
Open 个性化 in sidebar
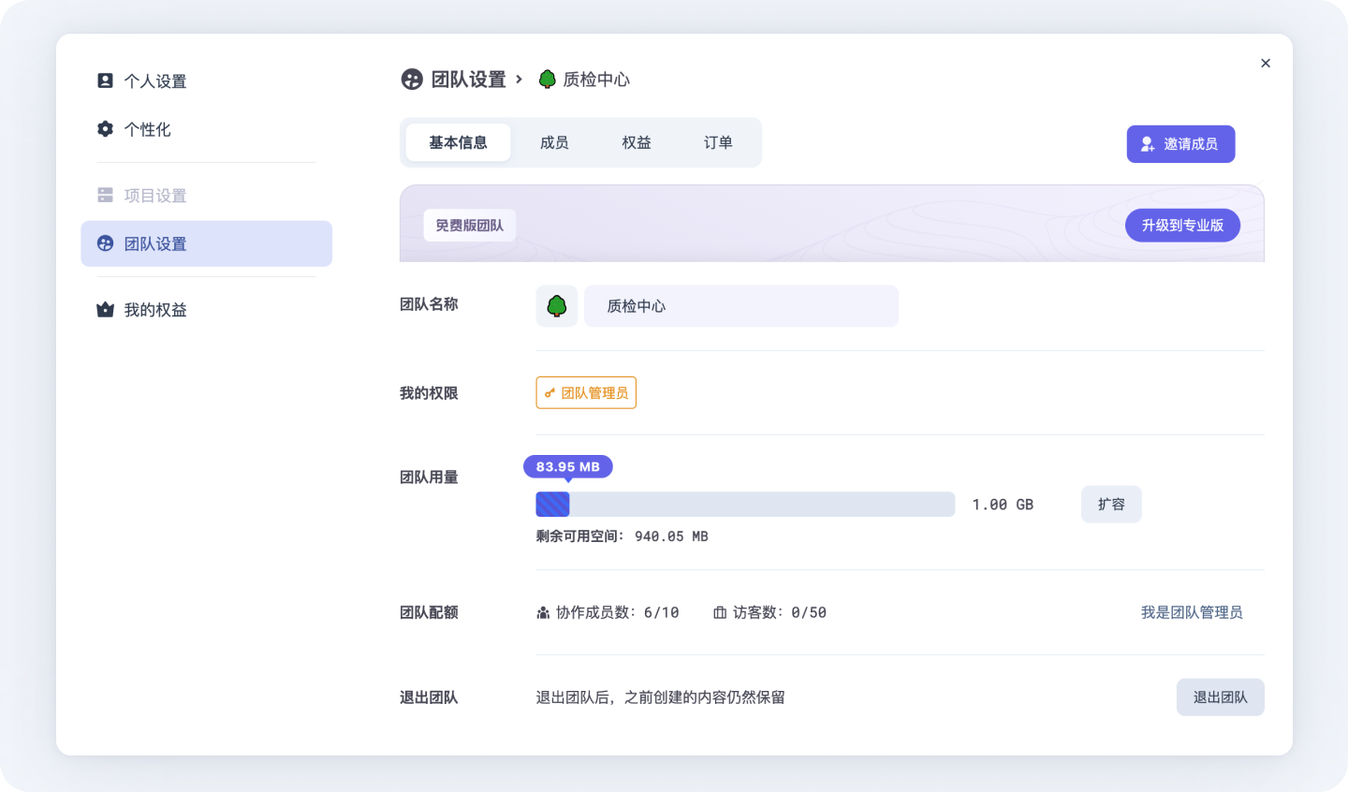pyautogui.click(x=207, y=129)
